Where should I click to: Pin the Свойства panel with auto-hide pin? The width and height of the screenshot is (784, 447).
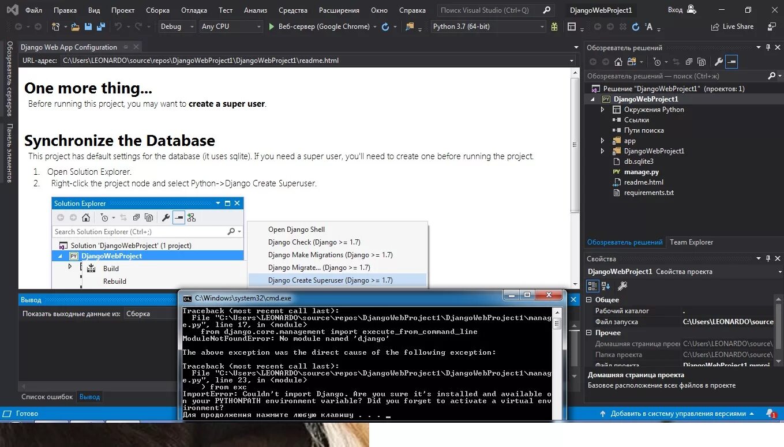coord(767,258)
